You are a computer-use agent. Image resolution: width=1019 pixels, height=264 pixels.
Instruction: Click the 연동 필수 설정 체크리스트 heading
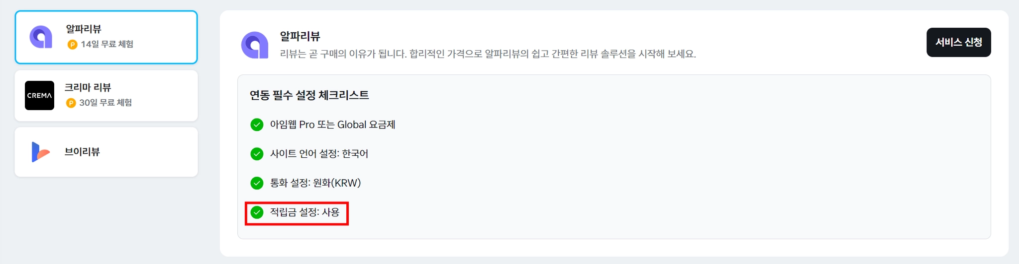tap(309, 95)
